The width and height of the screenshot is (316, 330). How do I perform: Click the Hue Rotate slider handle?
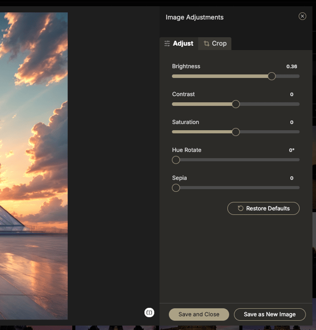(x=176, y=160)
